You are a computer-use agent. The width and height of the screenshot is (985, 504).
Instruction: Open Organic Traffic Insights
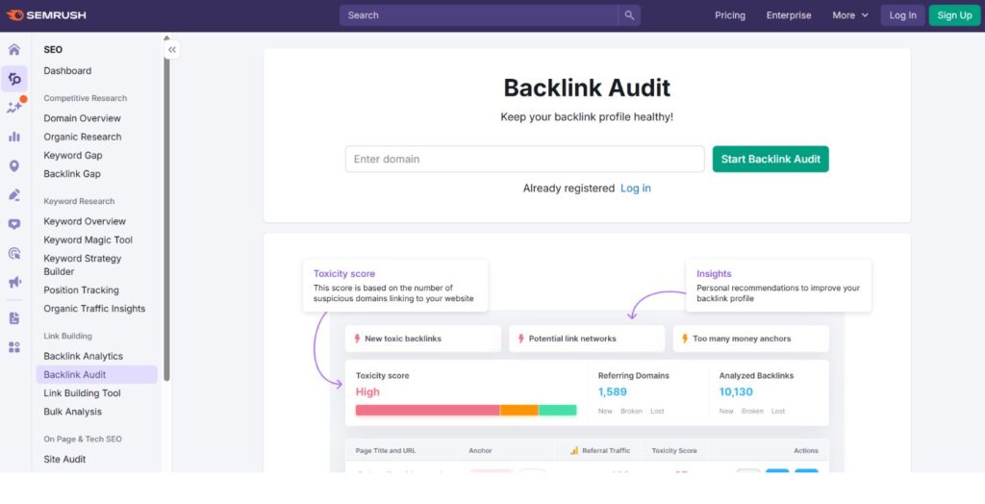click(94, 309)
